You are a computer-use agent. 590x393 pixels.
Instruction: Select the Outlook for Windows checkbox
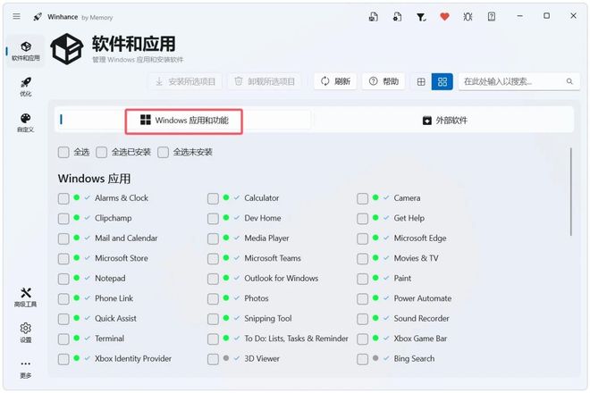(213, 279)
